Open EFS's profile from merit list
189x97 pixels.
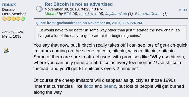click(x=68, y=14)
